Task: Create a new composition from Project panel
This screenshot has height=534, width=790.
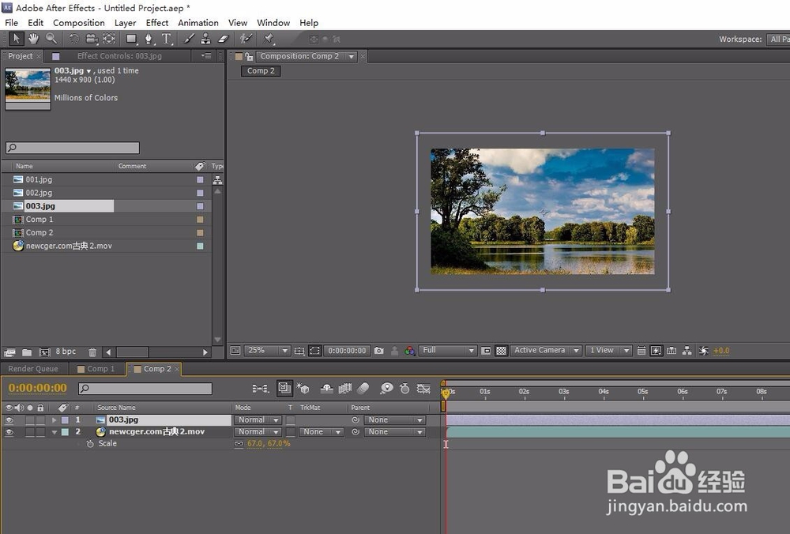Action: [x=44, y=352]
